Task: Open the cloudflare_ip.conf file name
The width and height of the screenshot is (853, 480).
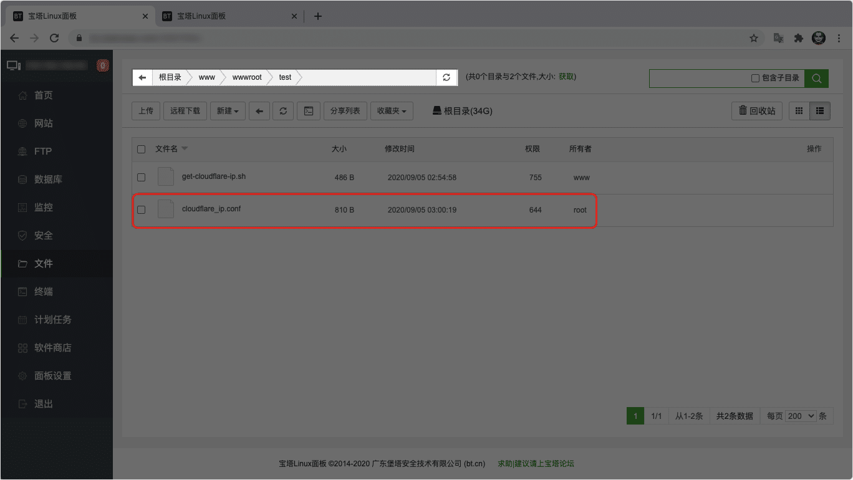Action: pyautogui.click(x=211, y=209)
